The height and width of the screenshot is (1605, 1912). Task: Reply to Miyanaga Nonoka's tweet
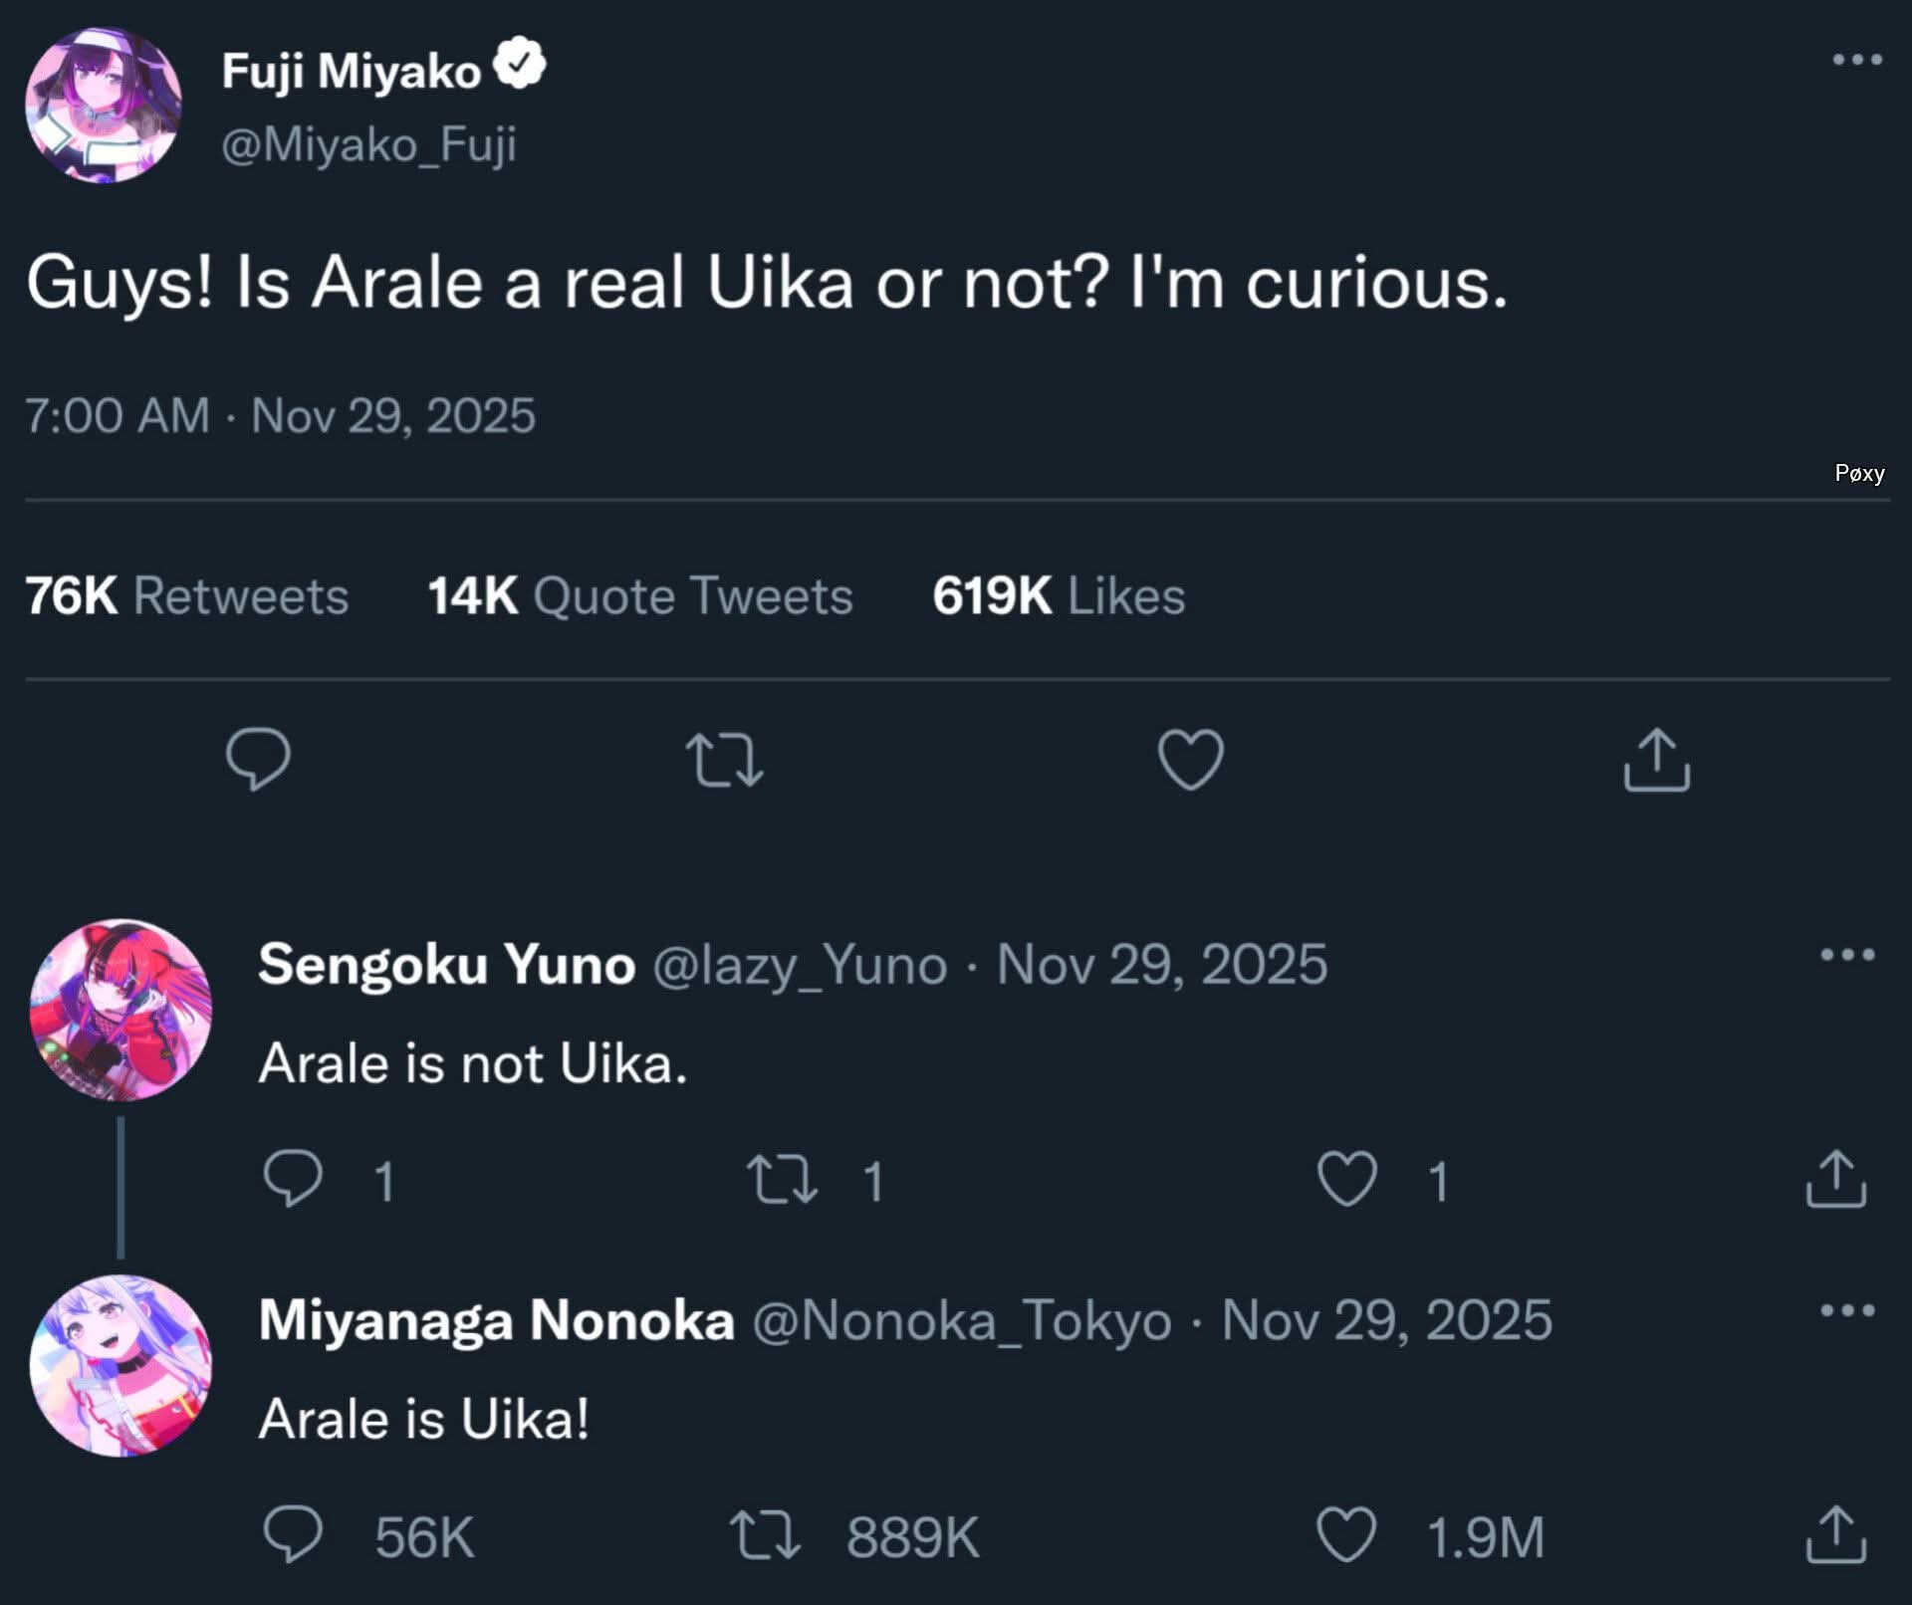pos(293,1534)
